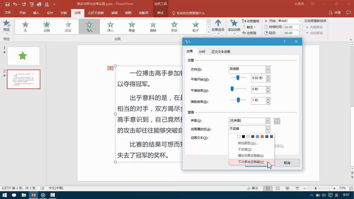Image resolution: width=354 pixels, height=199 pixels.
Task: Activate the 动画刷 animation painter
Action: pyautogui.click(x=251, y=33)
